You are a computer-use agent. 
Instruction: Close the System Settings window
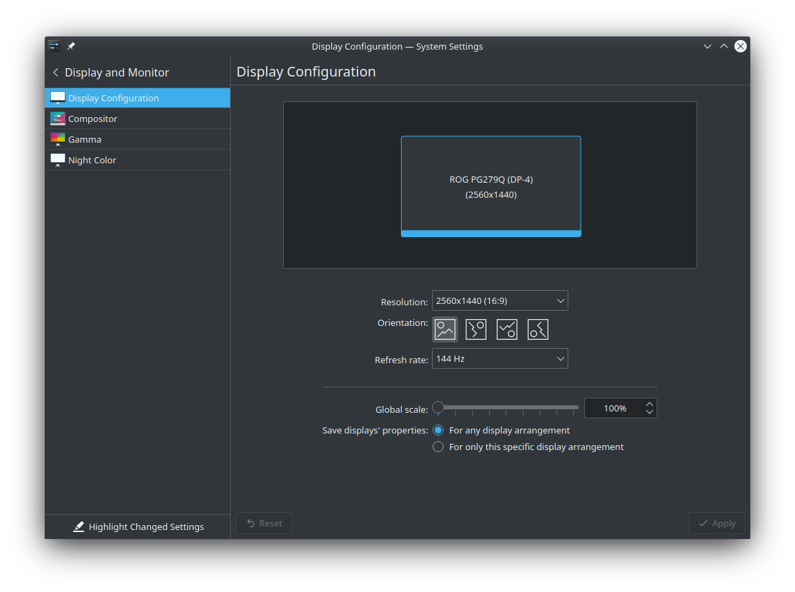(741, 46)
